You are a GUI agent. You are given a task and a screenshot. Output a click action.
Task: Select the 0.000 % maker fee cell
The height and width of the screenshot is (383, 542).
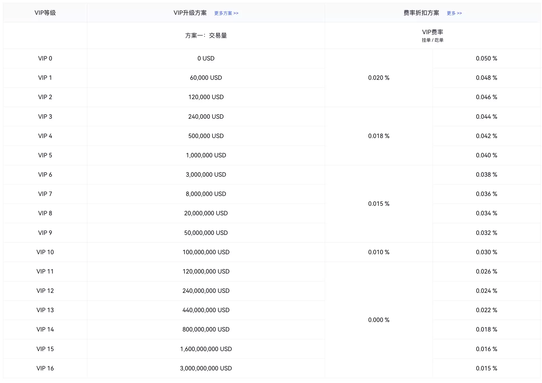pyautogui.click(x=379, y=320)
